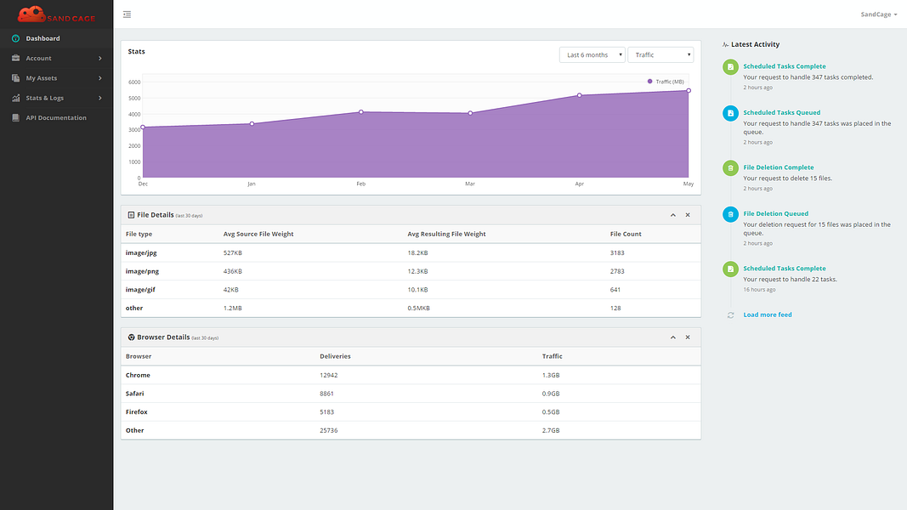Open Stats & Logs in sidebar
907x510 pixels.
57,98
